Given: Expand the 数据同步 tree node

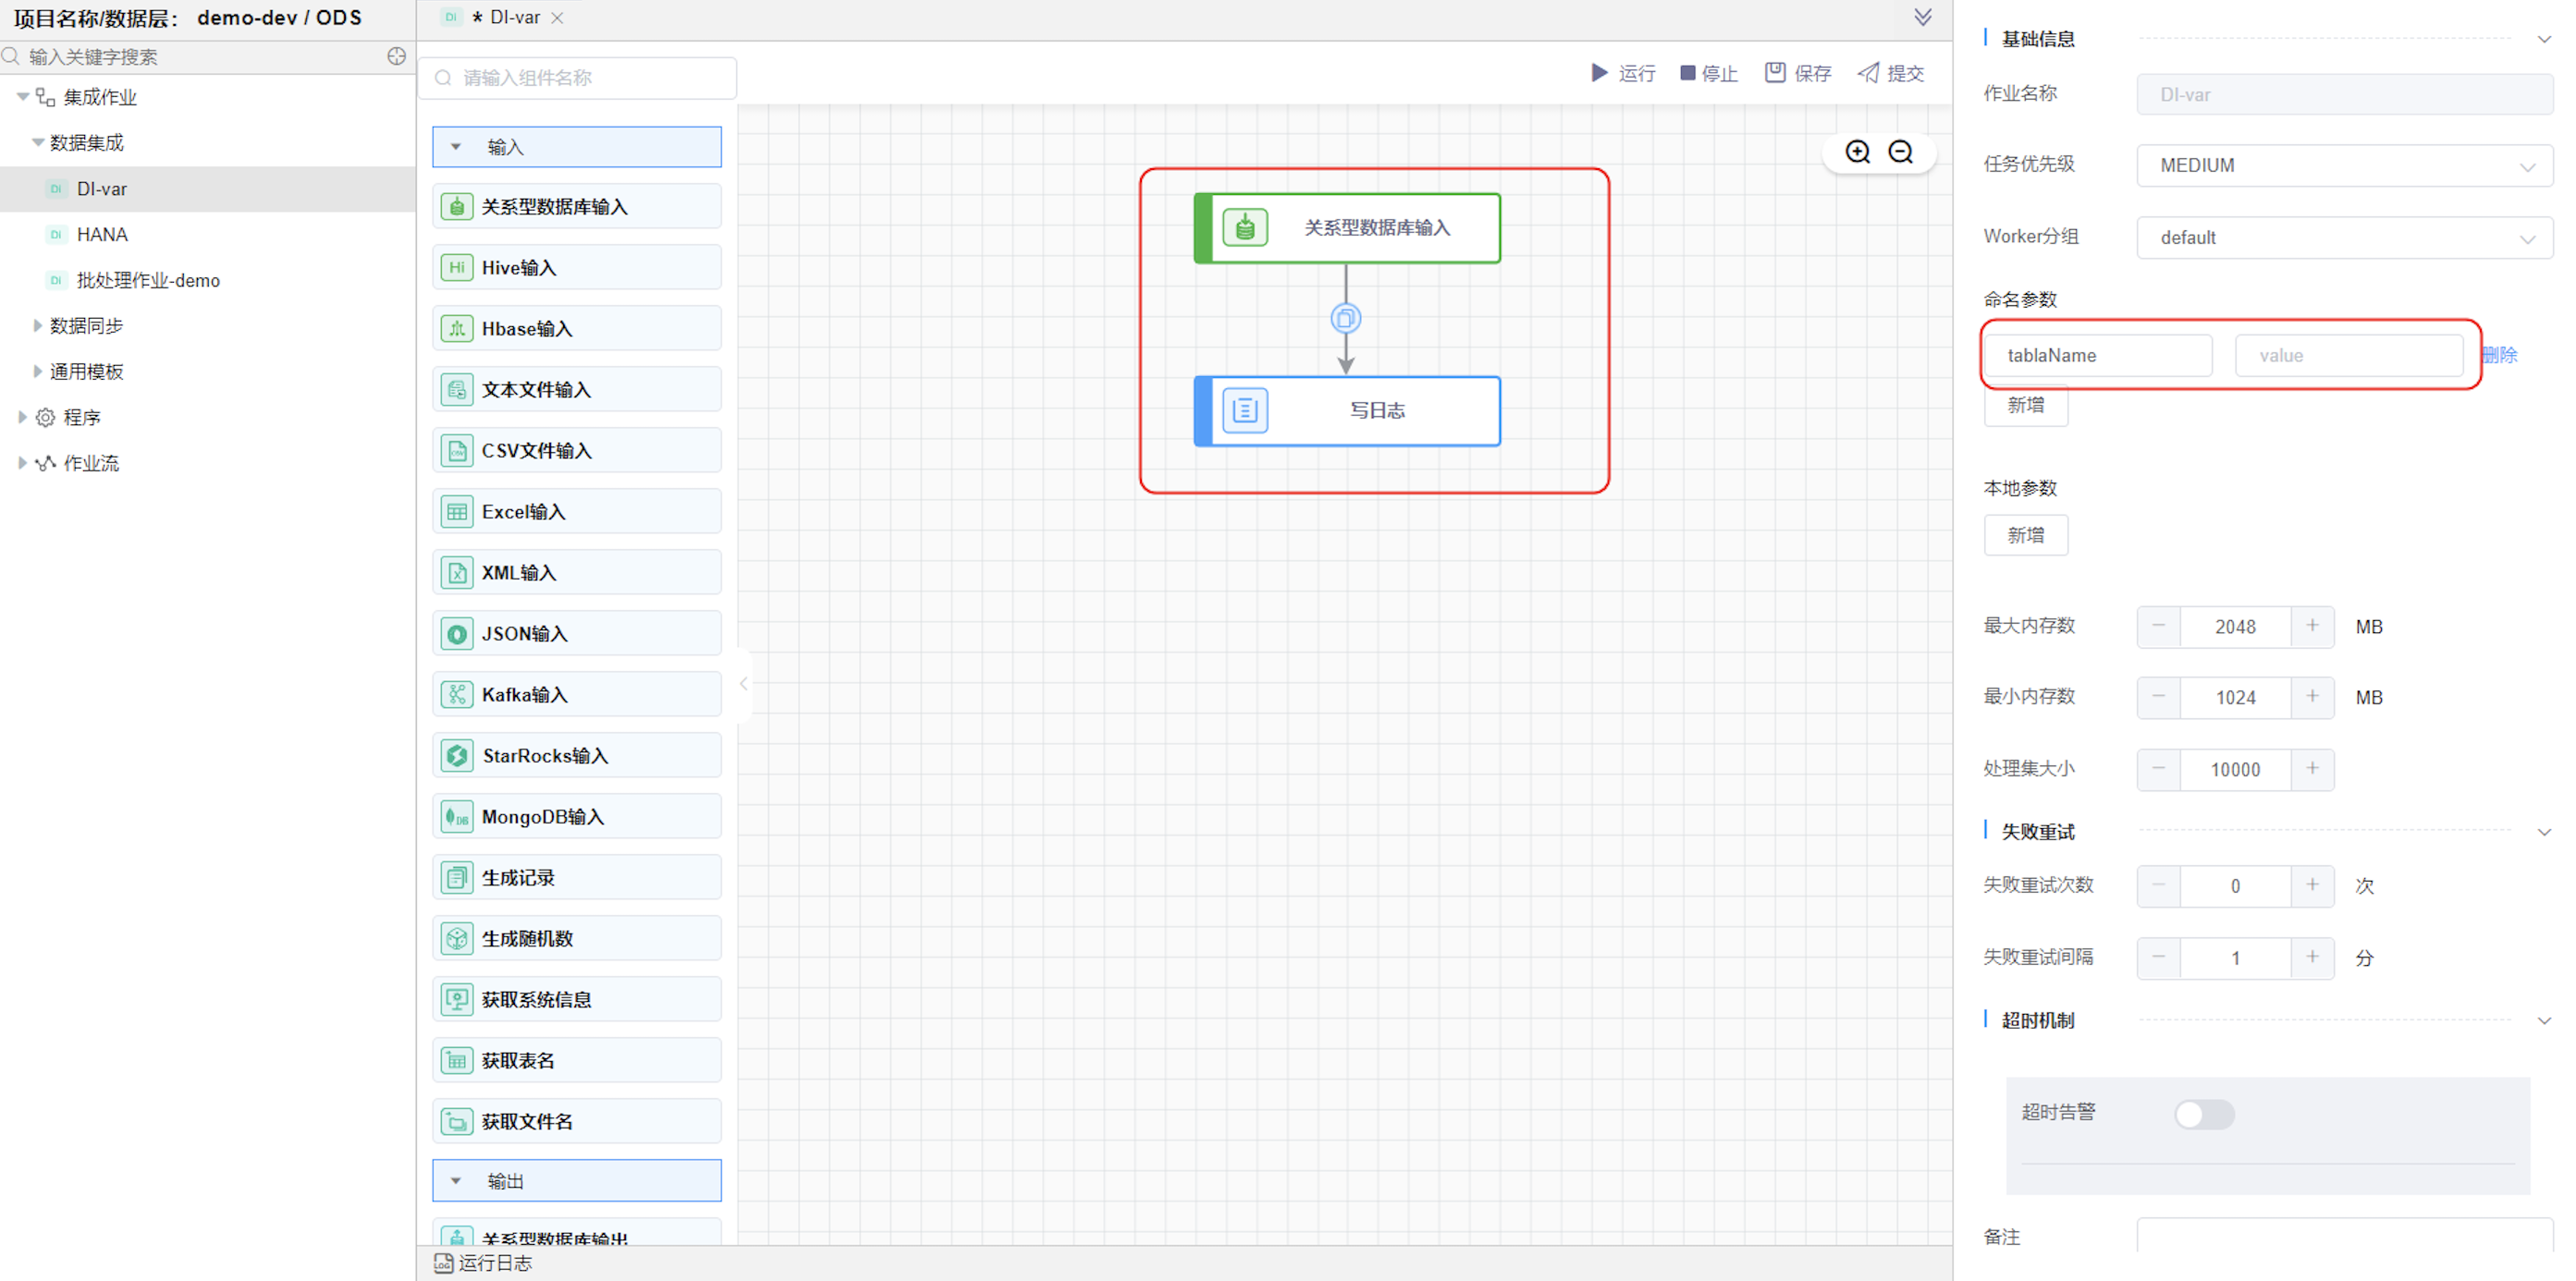Looking at the screenshot, I should click(37, 325).
